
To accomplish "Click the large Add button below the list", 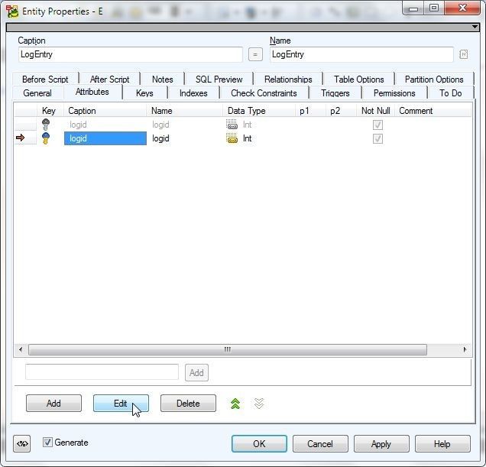I will click(53, 403).
